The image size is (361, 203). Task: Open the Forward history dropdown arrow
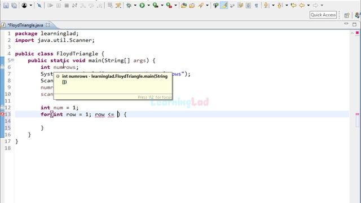322,5
